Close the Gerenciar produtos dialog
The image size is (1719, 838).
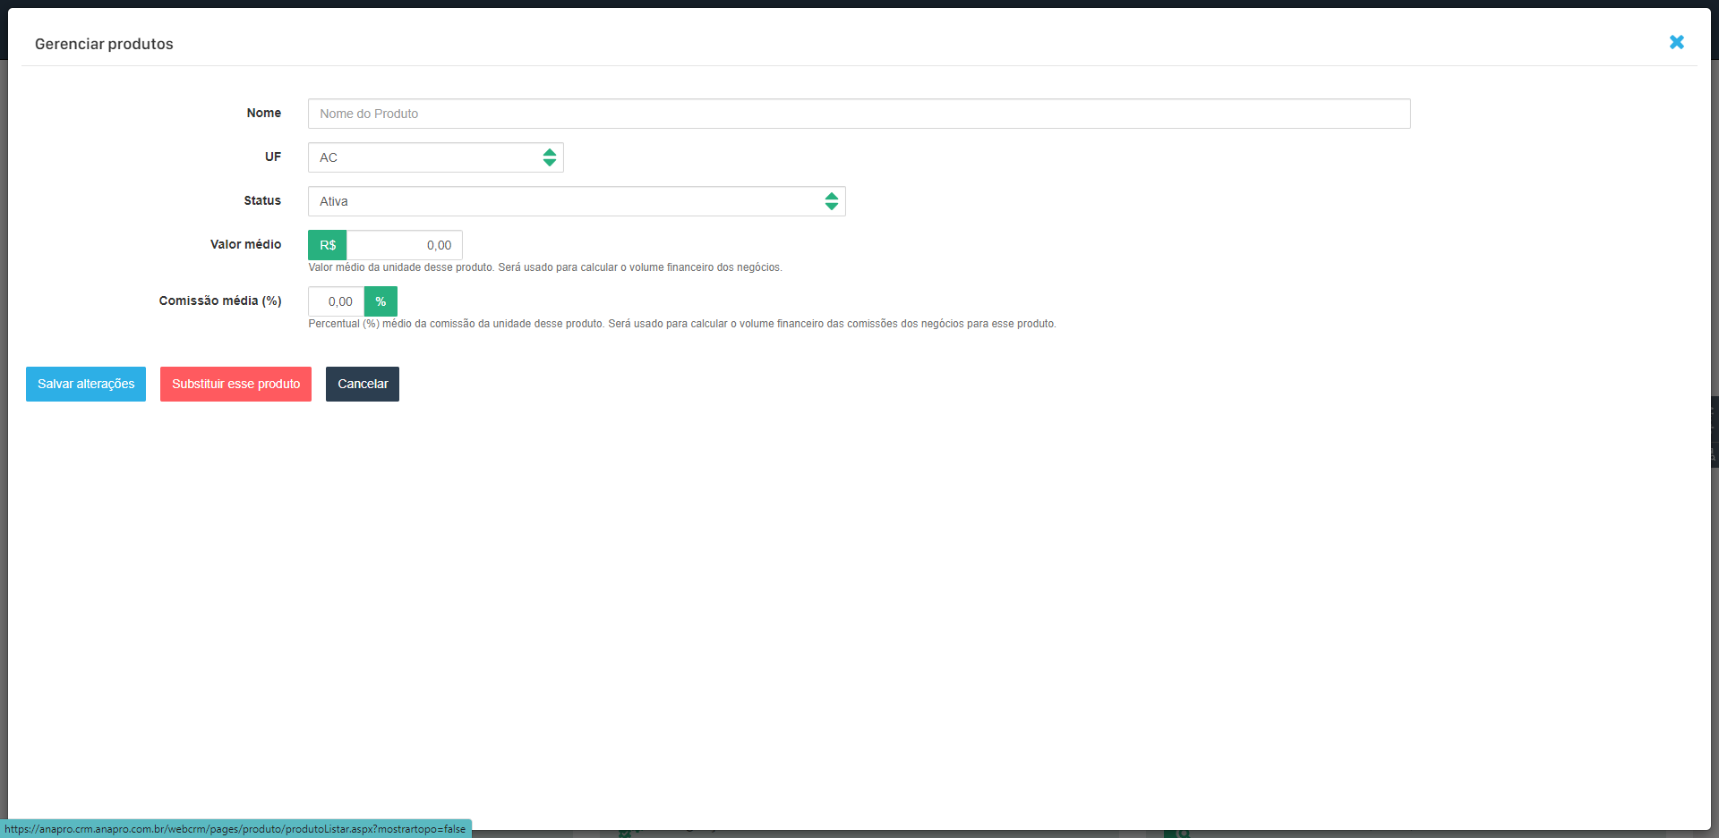click(1676, 42)
